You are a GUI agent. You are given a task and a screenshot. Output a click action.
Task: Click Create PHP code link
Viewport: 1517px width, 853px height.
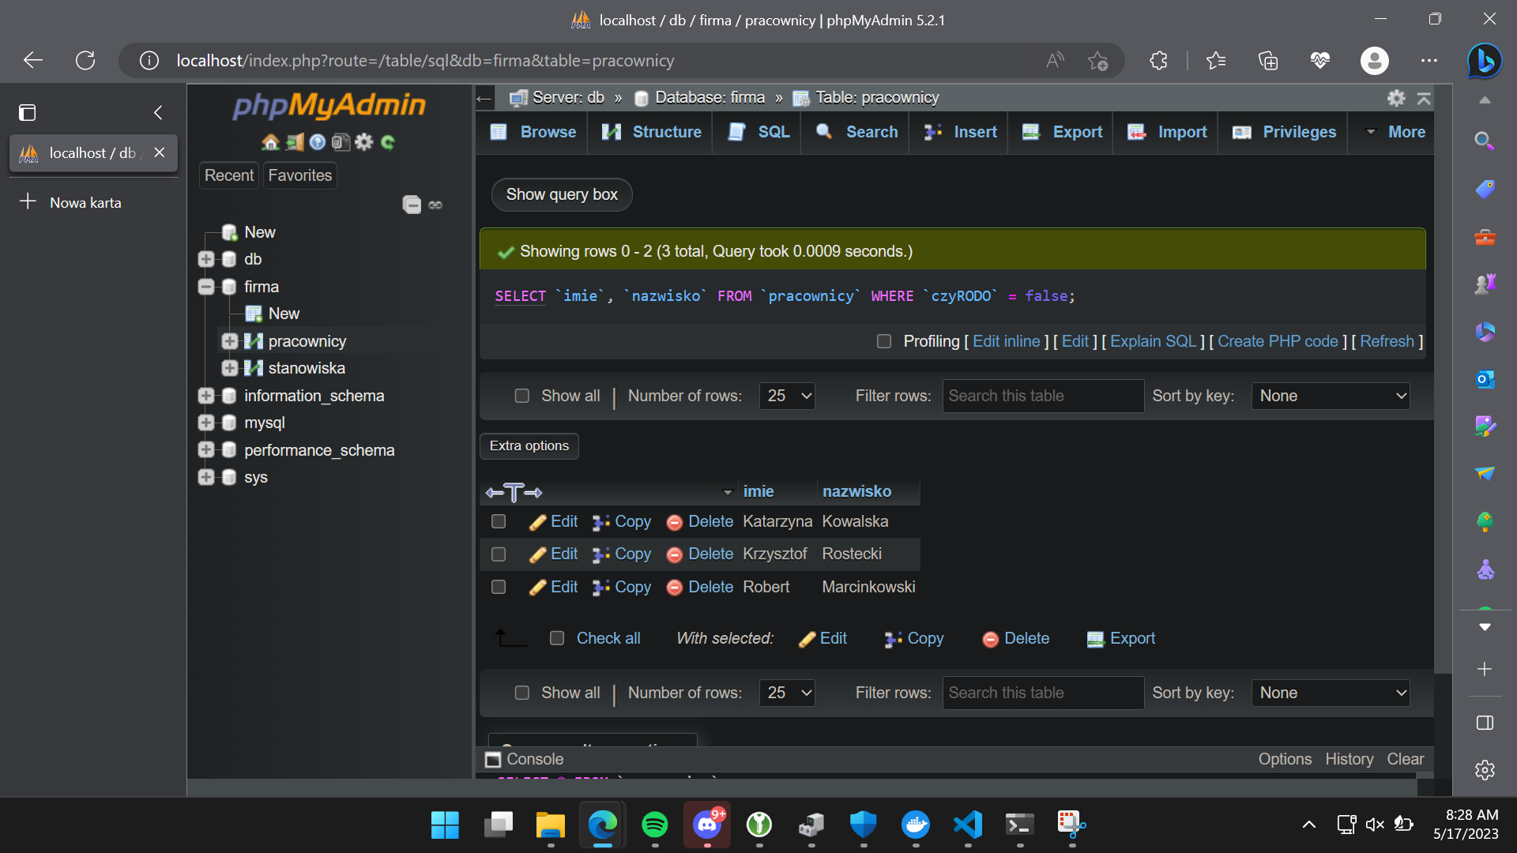click(x=1278, y=342)
